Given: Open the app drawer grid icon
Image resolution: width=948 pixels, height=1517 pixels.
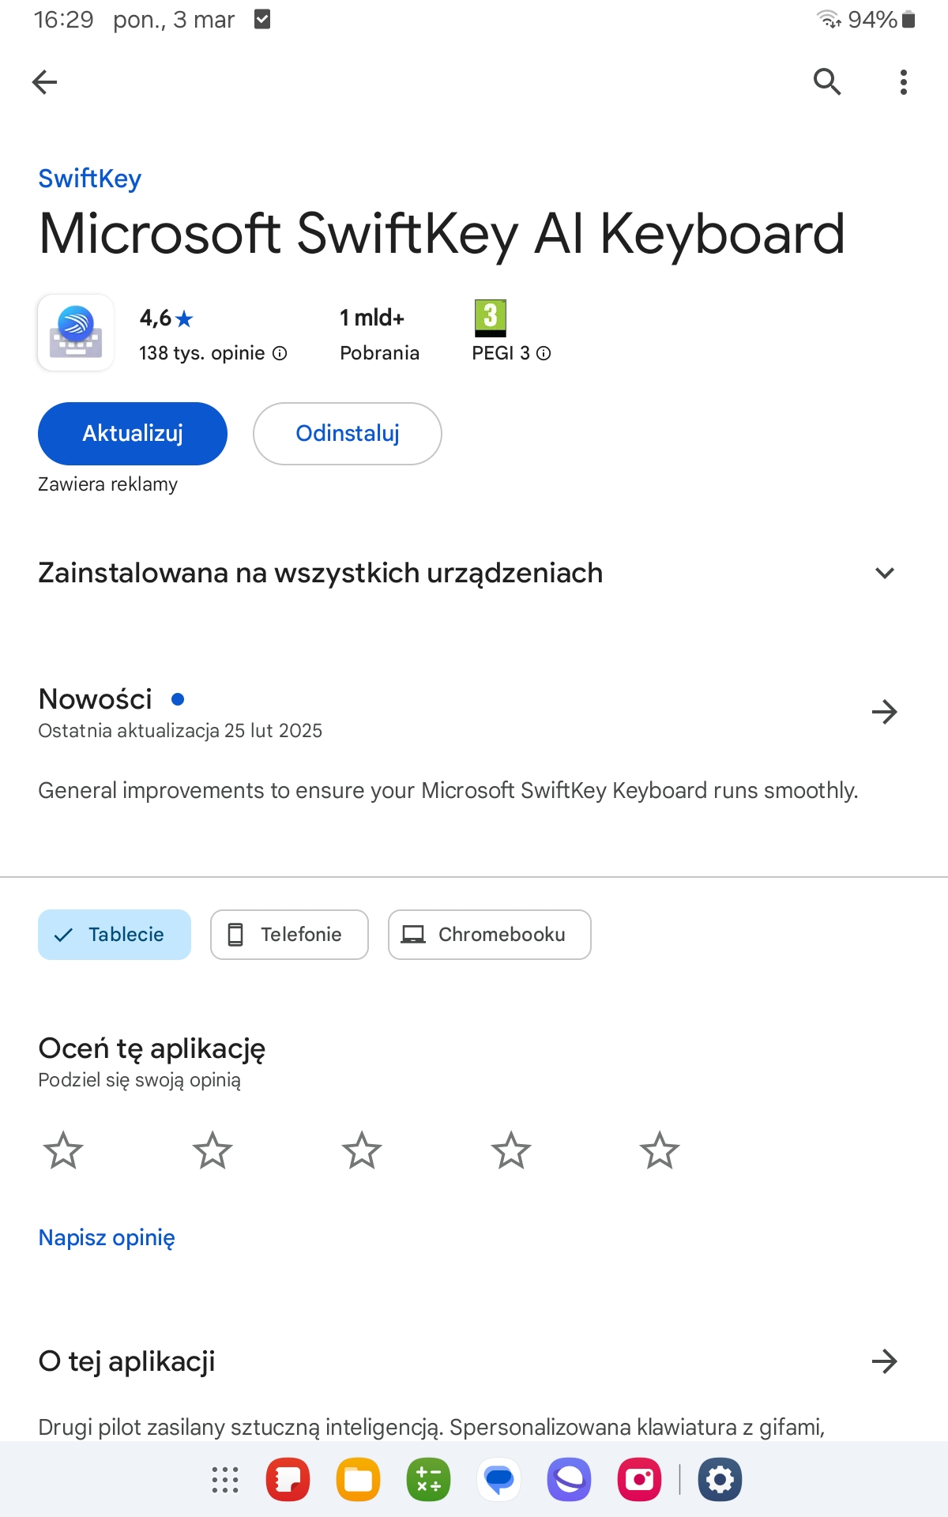Looking at the screenshot, I should click(x=225, y=1480).
